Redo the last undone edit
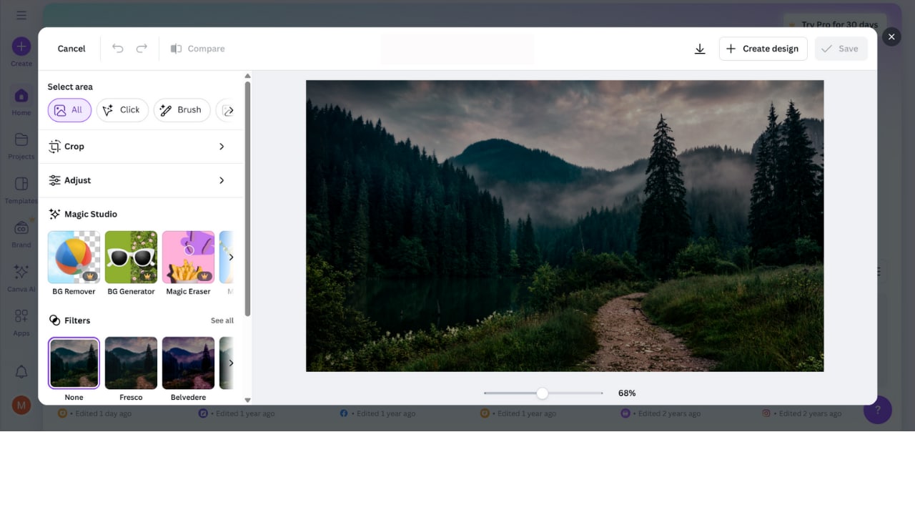915x515 pixels. point(142,49)
